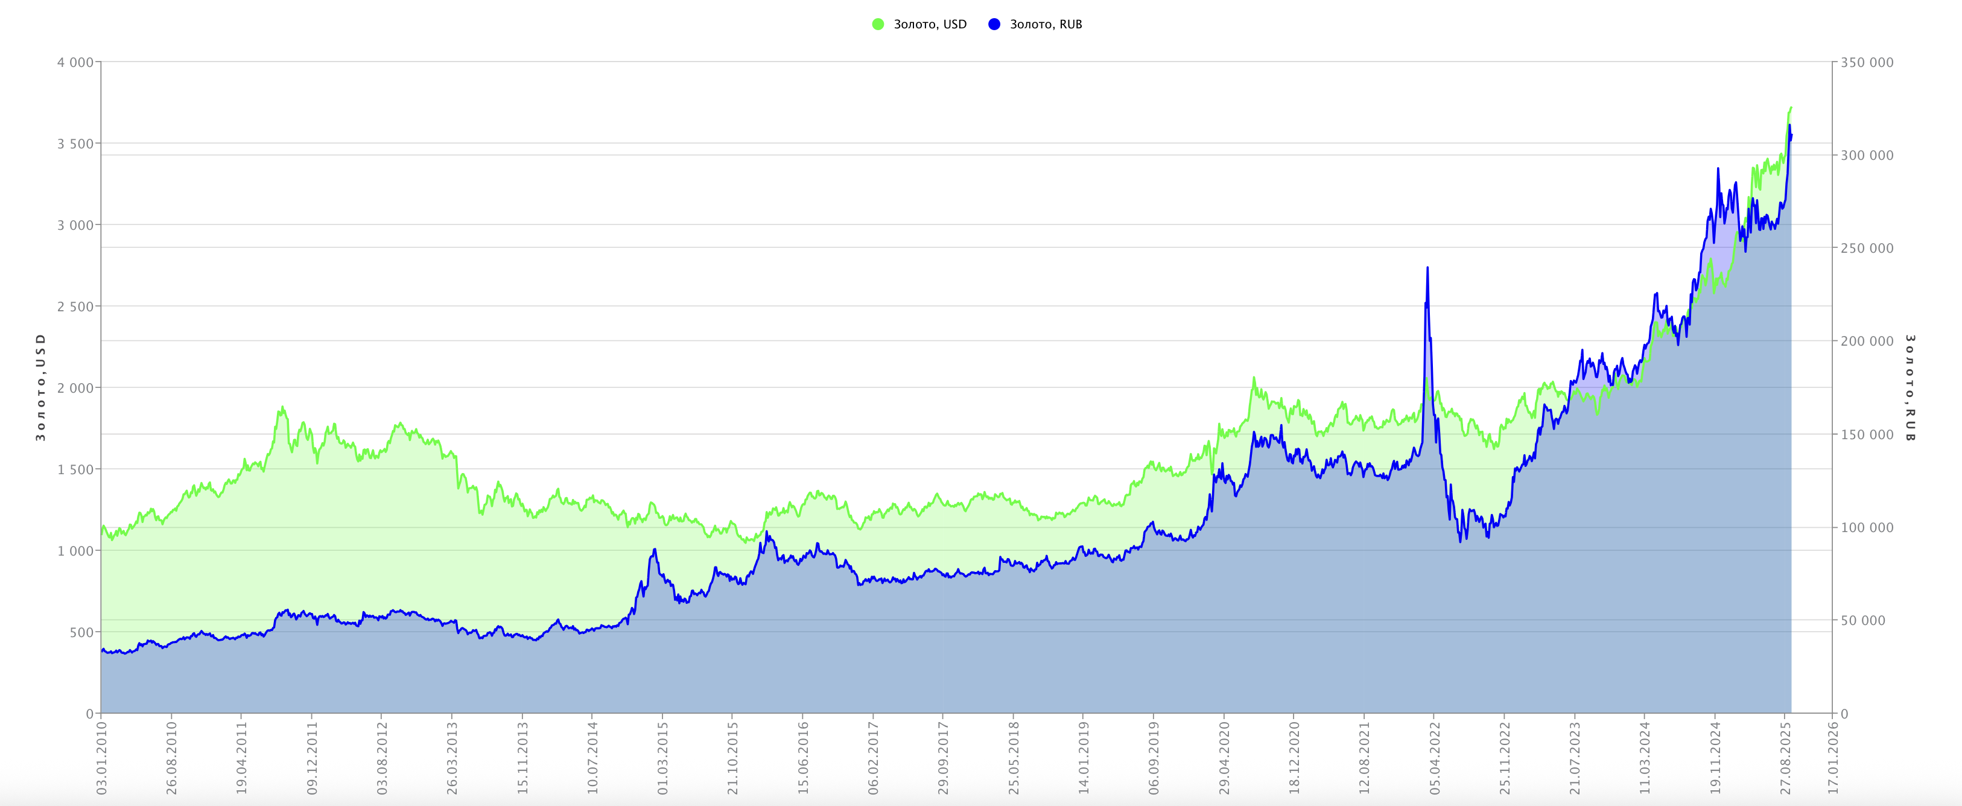1962x806 pixels.
Task: Click the blue Золото, RUB legend marker
Action: pyautogui.click(x=994, y=24)
